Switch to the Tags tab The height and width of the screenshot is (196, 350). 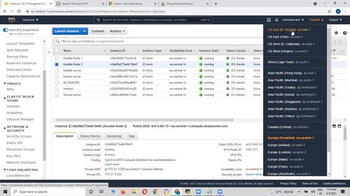tap(131, 136)
